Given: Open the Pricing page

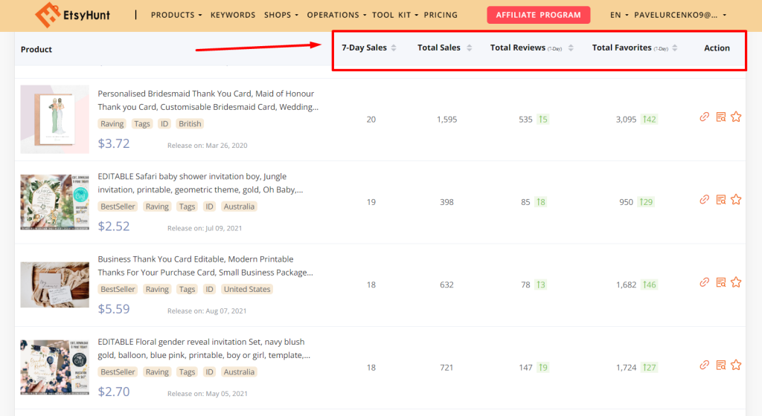Looking at the screenshot, I should tap(441, 15).
